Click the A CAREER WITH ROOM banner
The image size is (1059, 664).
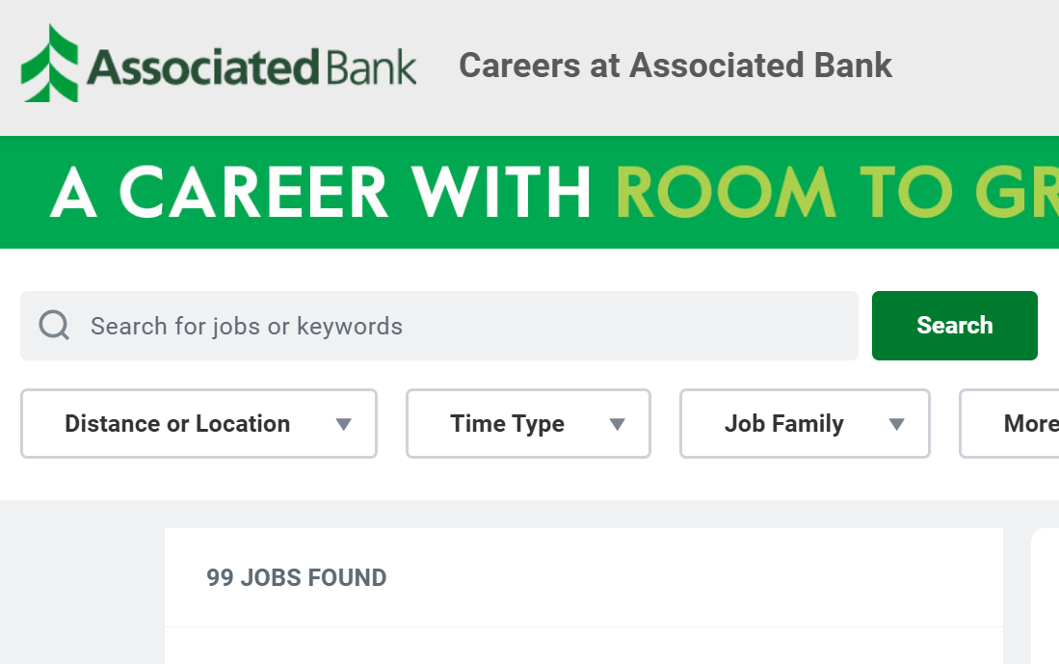[x=530, y=193]
